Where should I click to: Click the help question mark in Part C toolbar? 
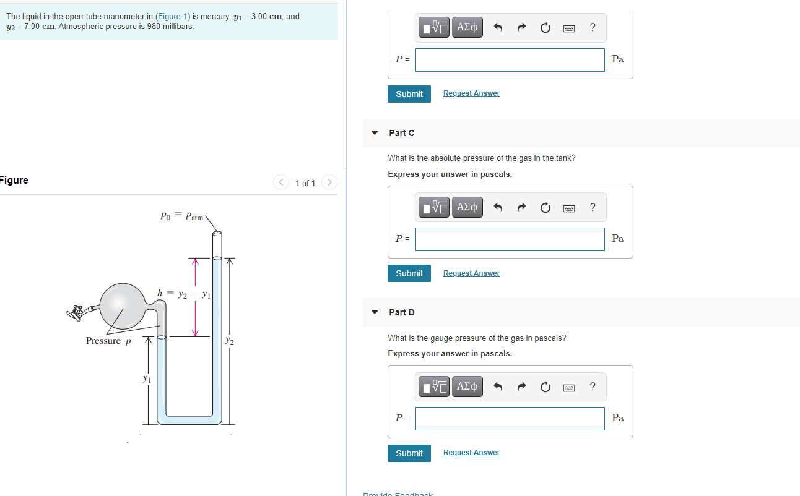click(x=592, y=207)
